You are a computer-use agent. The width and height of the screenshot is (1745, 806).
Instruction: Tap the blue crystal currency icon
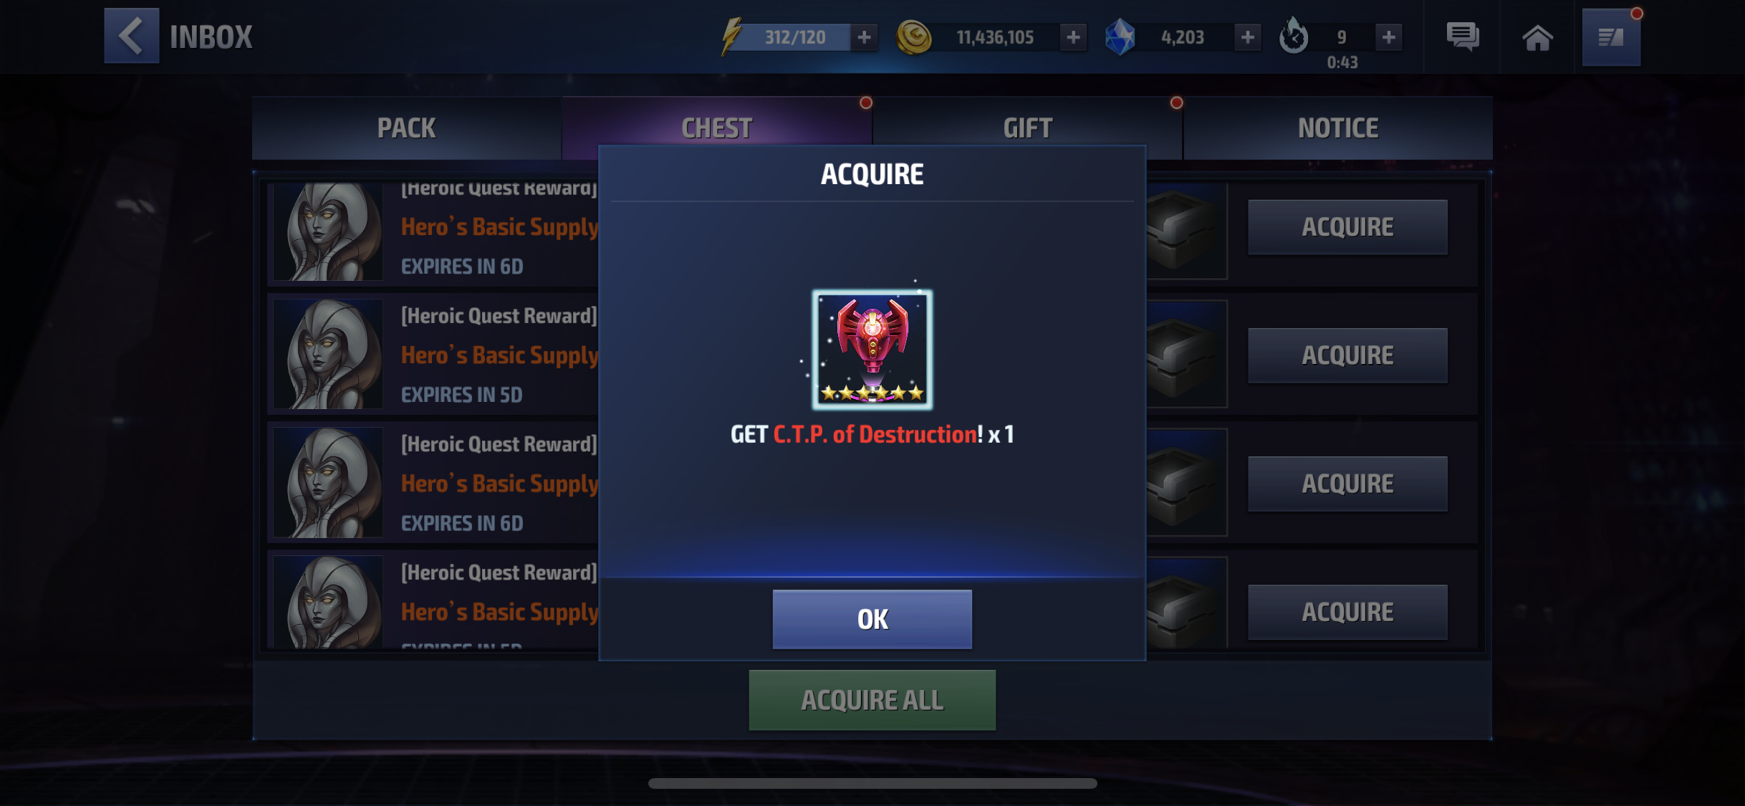1120,37
